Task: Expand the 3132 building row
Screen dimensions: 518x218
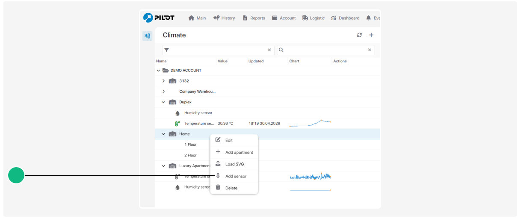Action: pos(163,81)
